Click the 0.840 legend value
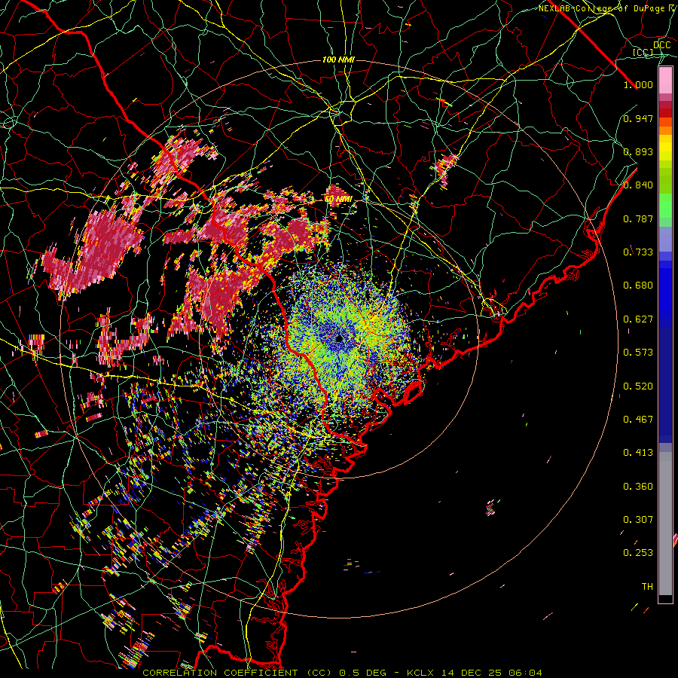Screen dimensions: 678x678 638,185
